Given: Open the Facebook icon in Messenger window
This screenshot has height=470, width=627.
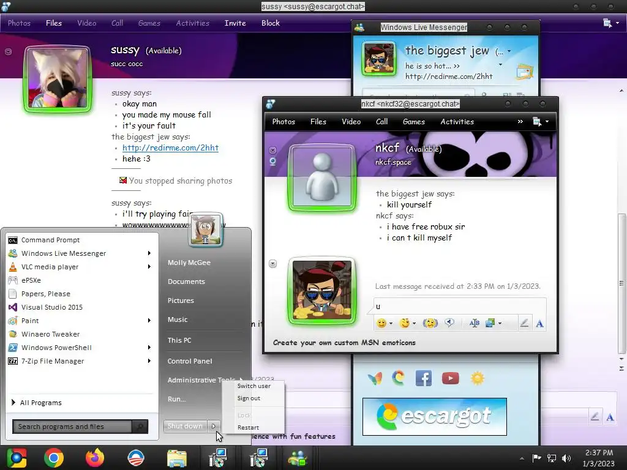Looking at the screenshot, I should click(424, 378).
